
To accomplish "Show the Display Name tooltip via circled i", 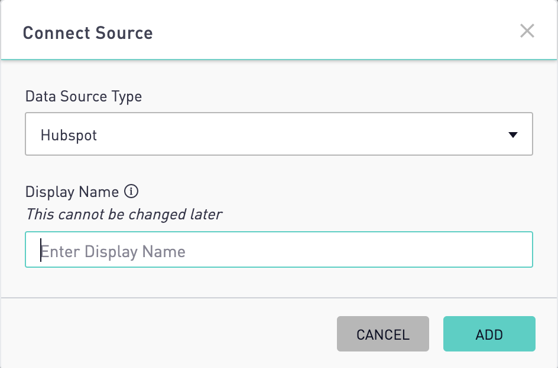I will [x=131, y=192].
